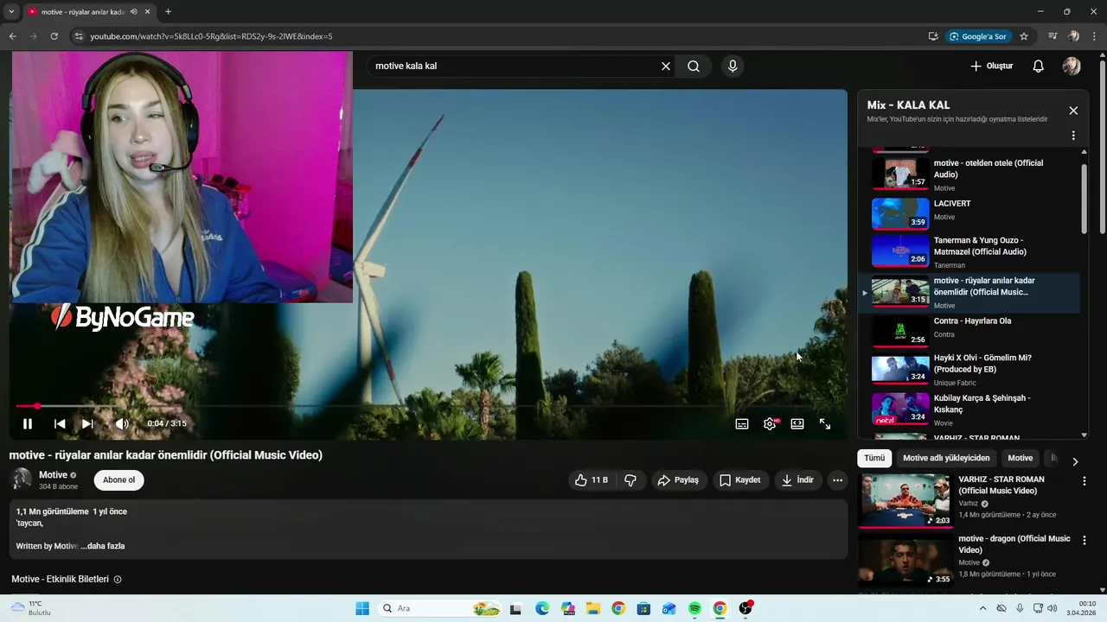Open more actions ellipsis under video
The height and width of the screenshot is (622, 1107).
click(x=837, y=480)
